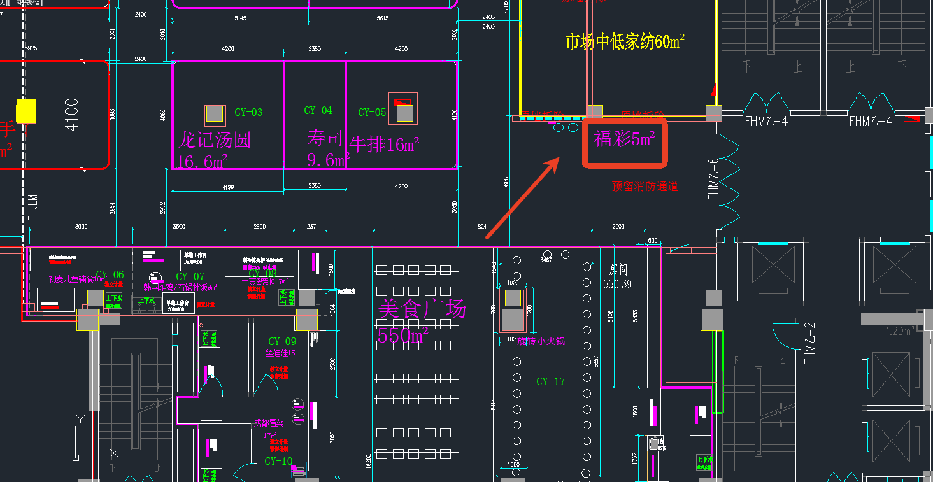933x482 pixels.
Task: Select the green CY-04 label
Action: (x=318, y=111)
